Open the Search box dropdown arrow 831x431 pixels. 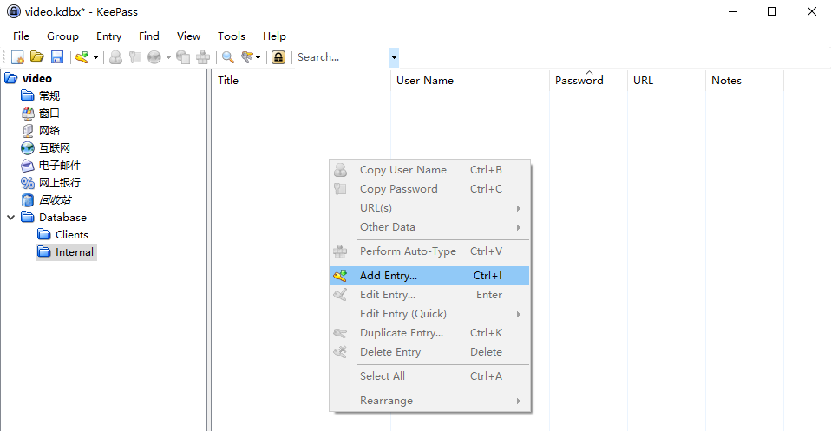[394, 57]
